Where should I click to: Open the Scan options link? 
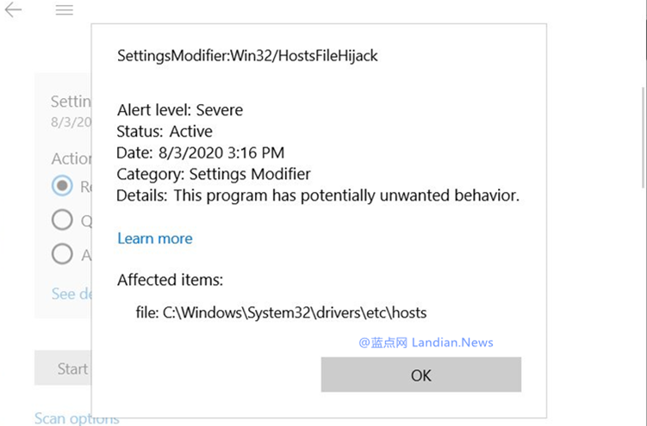77,418
